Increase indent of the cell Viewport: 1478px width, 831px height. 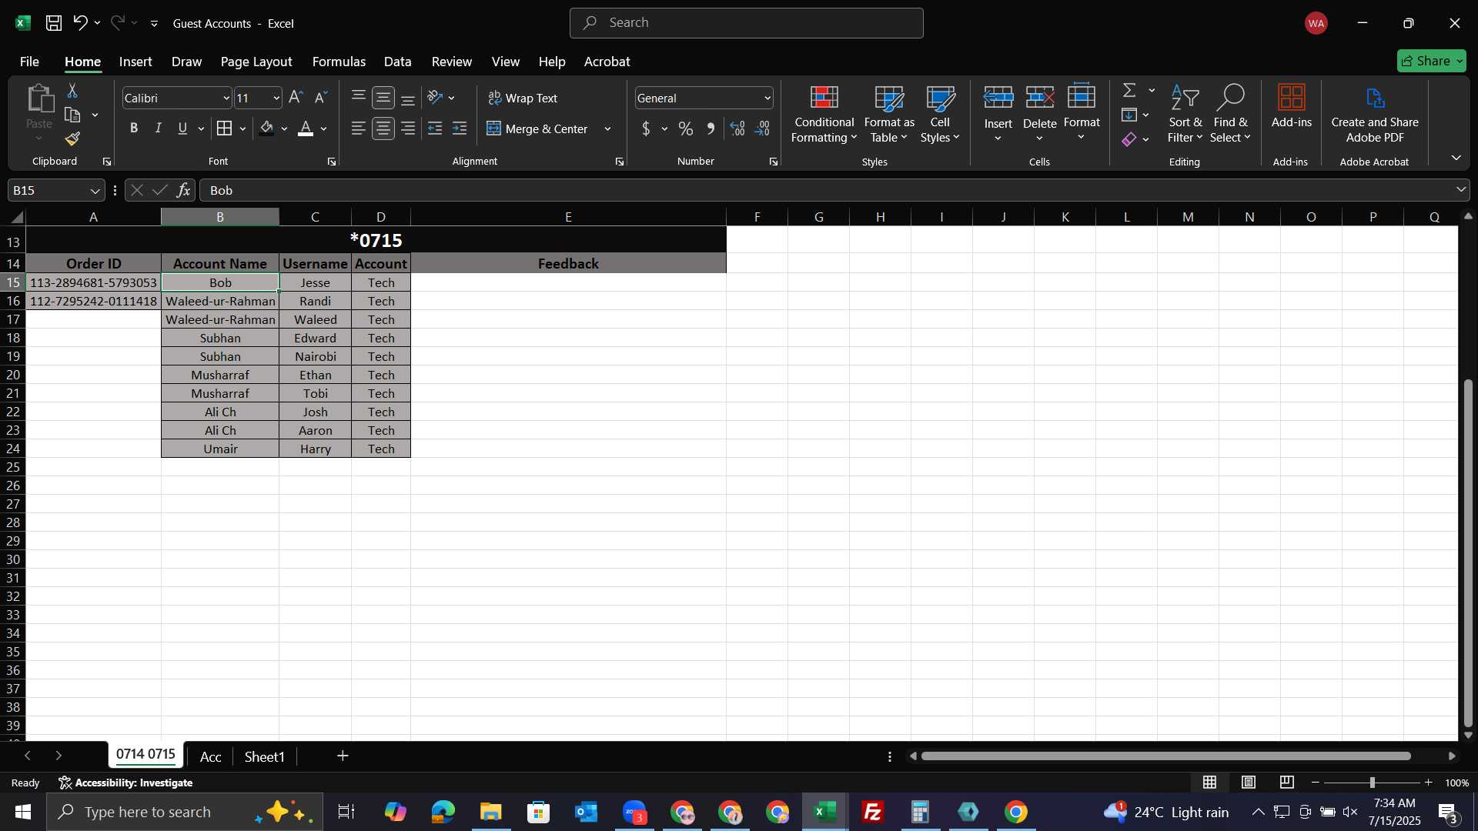460,128
